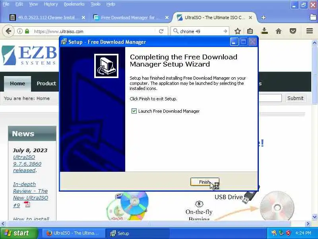Click the July 8, 2023 news date

30,150
